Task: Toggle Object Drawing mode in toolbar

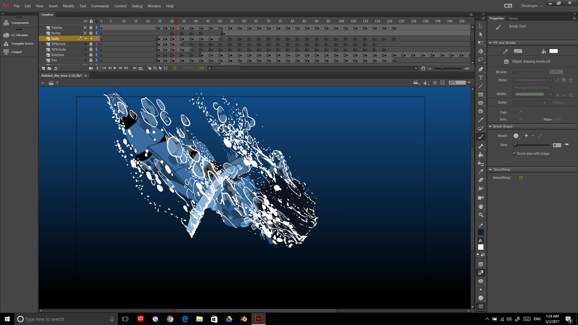Action: click(x=481, y=264)
